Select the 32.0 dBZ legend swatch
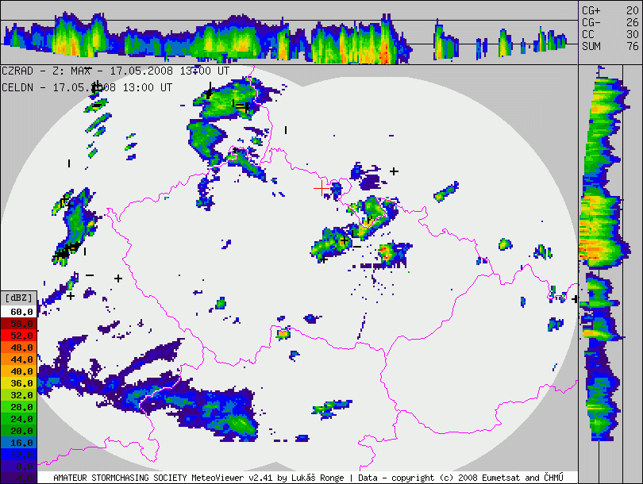Viewport: 643px width, 484px height. pyautogui.click(x=19, y=395)
